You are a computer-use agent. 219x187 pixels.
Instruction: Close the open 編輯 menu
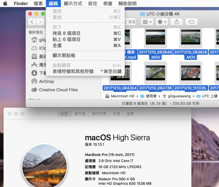(53, 3)
